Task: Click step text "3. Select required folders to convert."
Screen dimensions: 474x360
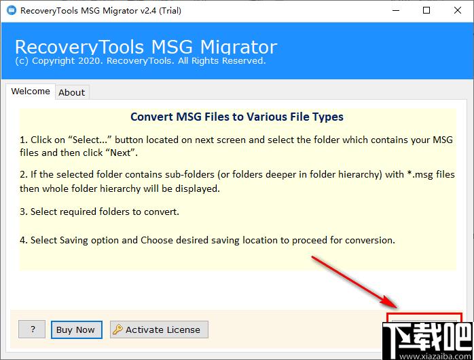Action: [99, 212]
